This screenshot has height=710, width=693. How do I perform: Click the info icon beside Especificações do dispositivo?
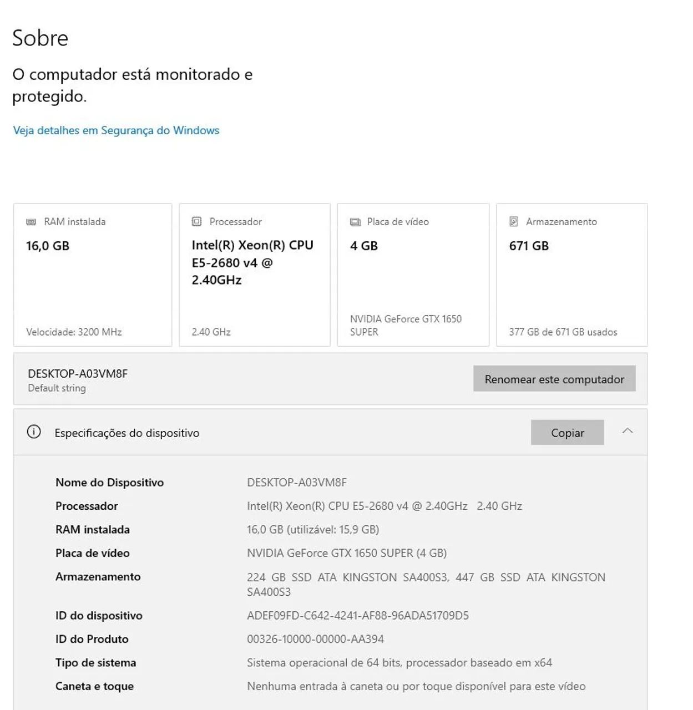pyautogui.click(x=34, y=432)
